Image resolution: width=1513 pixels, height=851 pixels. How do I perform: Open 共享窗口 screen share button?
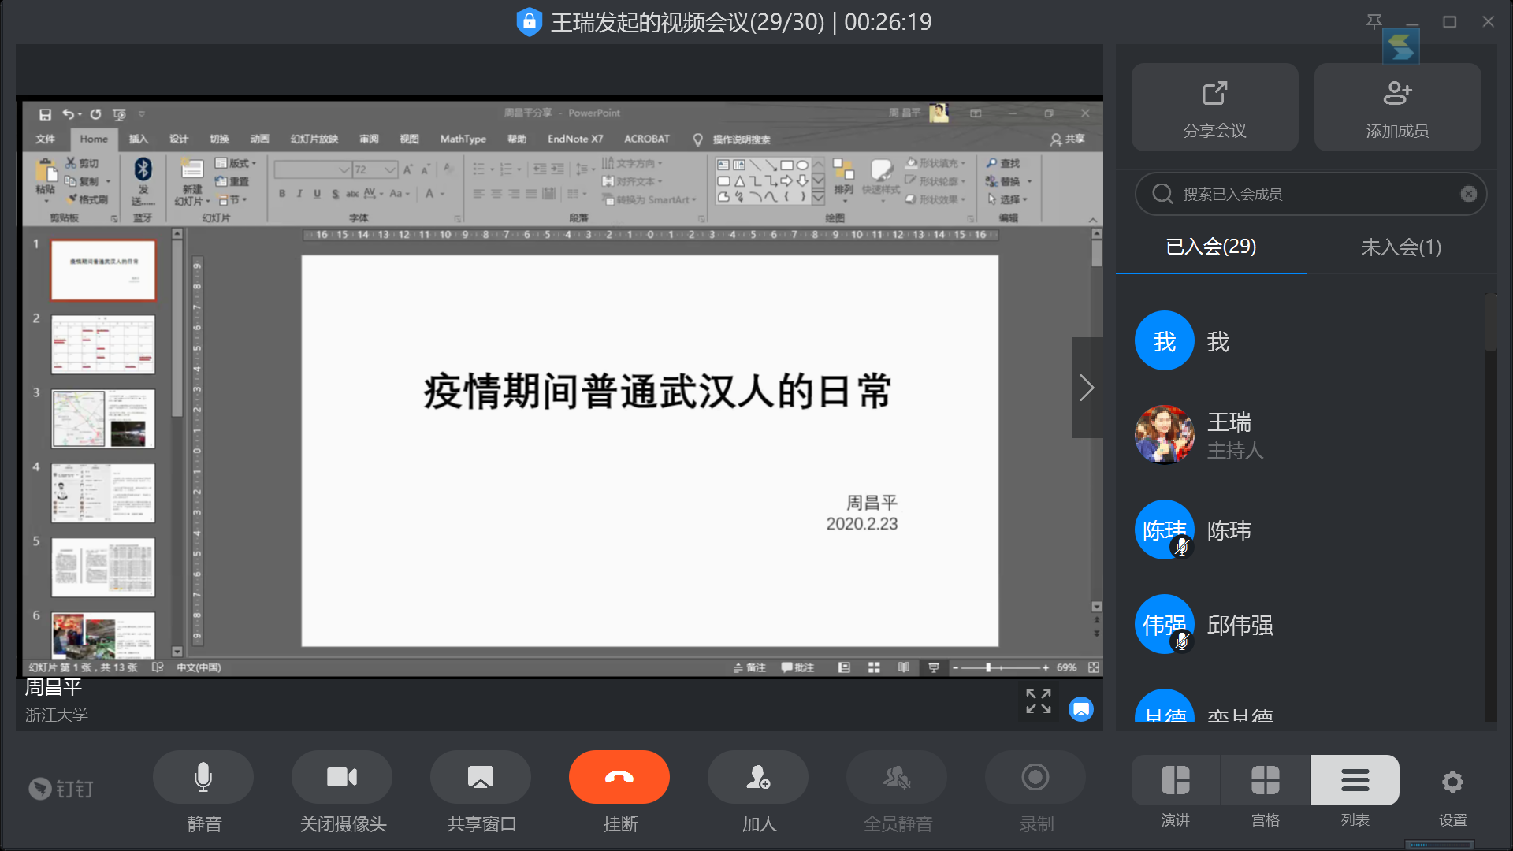tap(481, 777)
